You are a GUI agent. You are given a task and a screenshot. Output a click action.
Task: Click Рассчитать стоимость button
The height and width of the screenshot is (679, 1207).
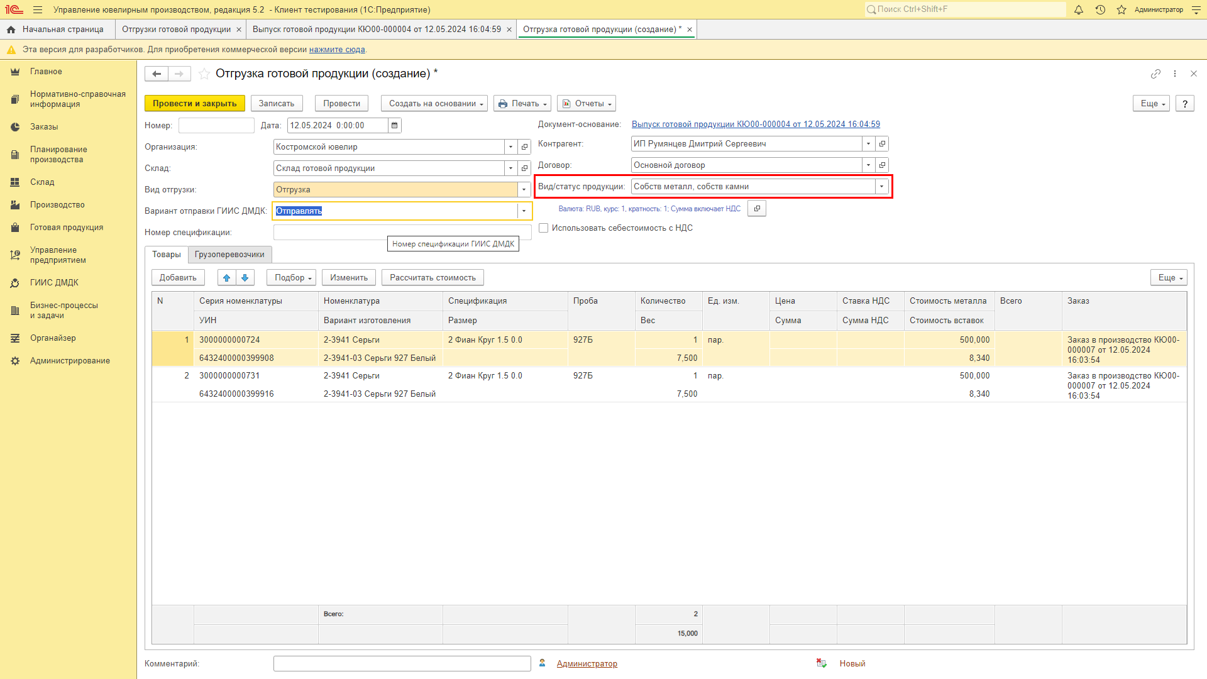click(433, 278)
